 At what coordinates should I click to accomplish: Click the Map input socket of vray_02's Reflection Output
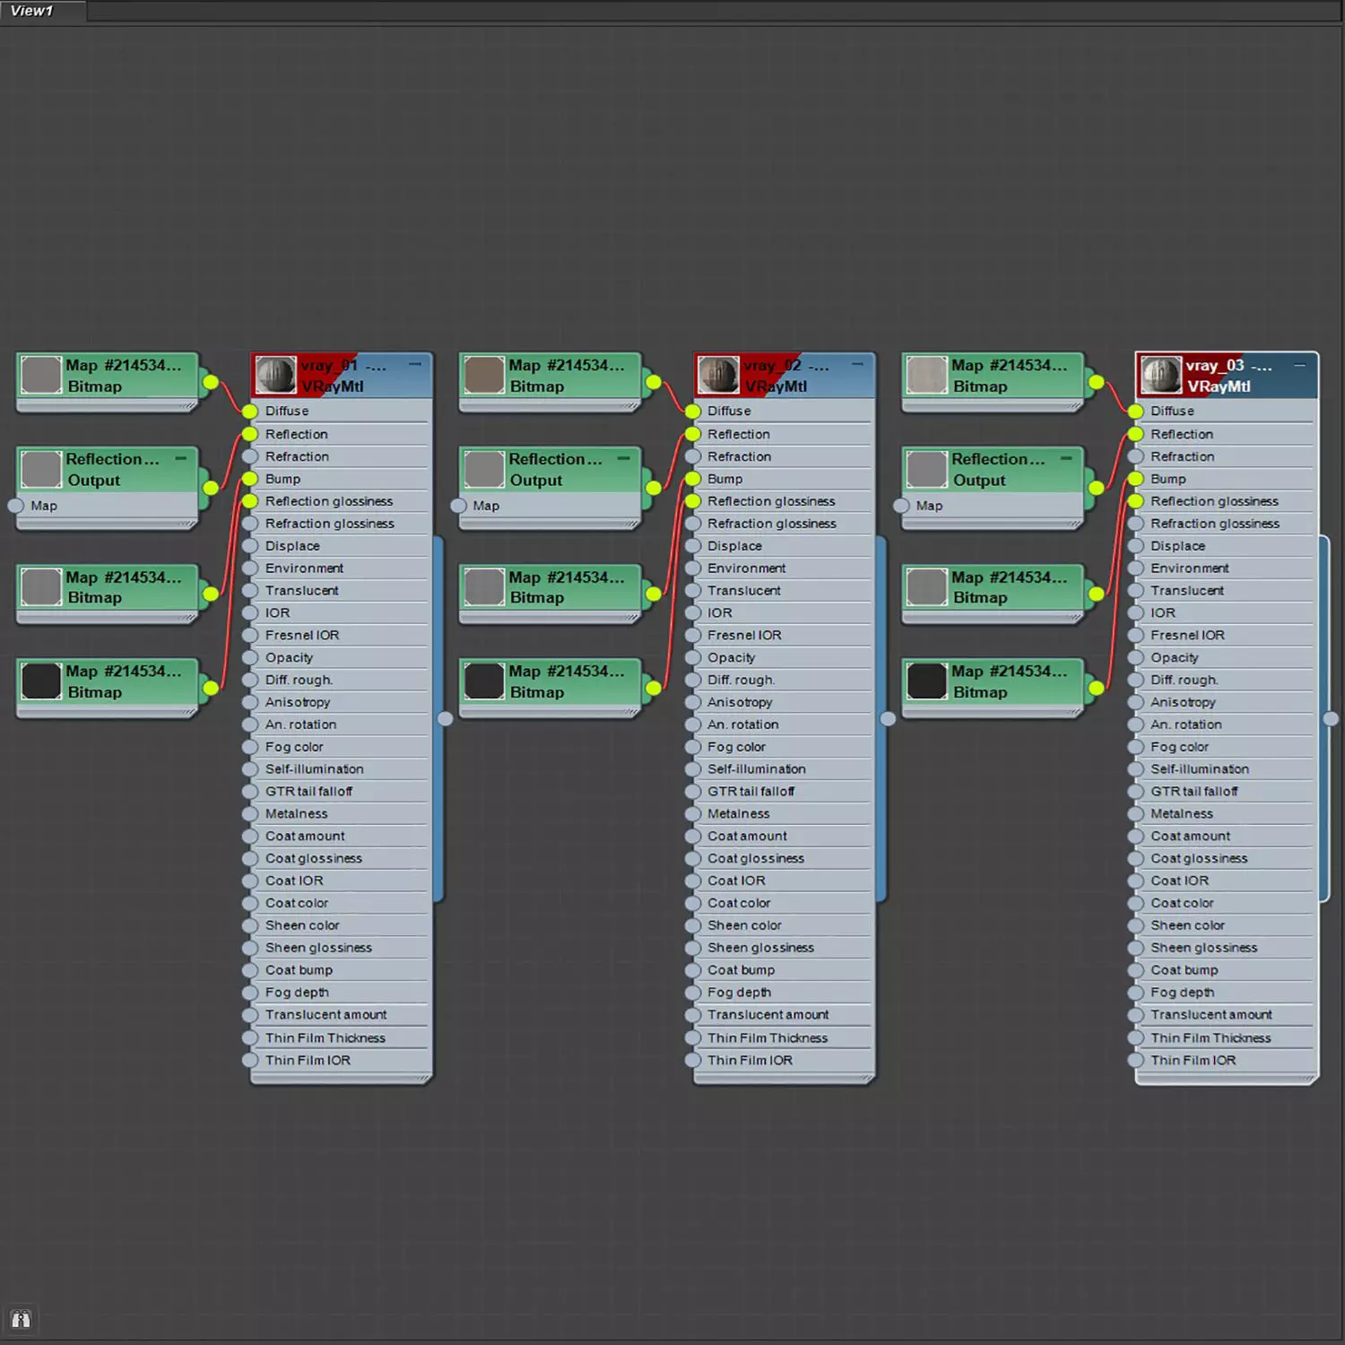pyautogui.click(x=458, y=506)
